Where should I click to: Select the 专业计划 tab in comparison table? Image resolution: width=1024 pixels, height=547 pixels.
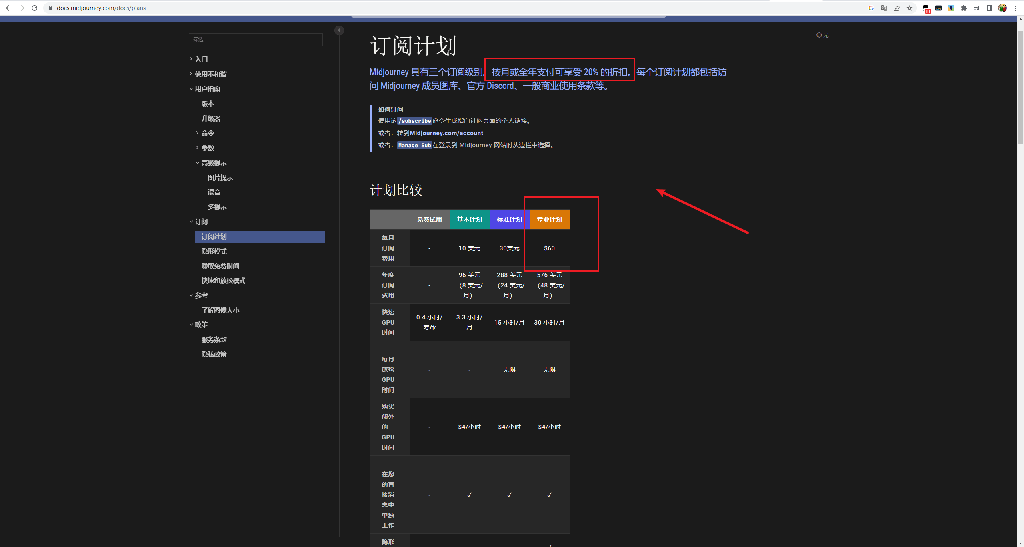click(x=549, y=220)
